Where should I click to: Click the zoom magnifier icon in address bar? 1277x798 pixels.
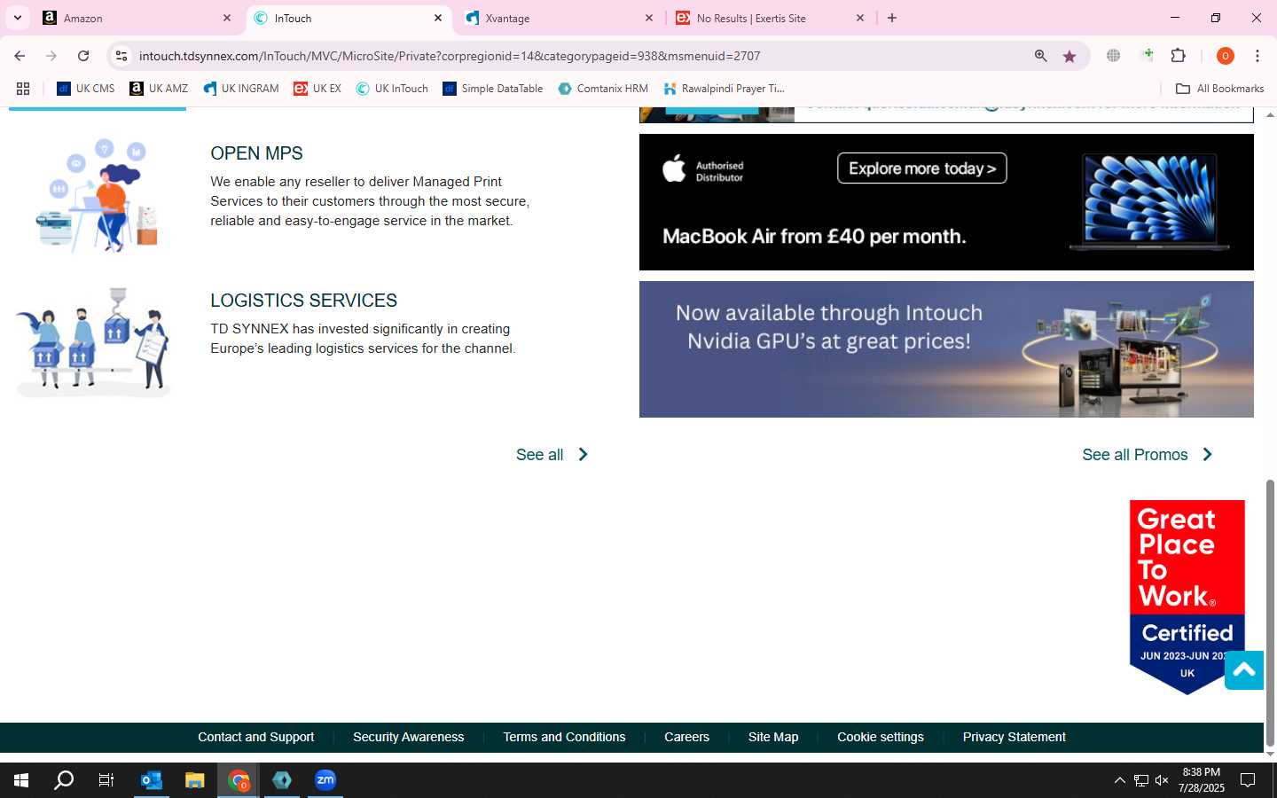coord(1041,56)
